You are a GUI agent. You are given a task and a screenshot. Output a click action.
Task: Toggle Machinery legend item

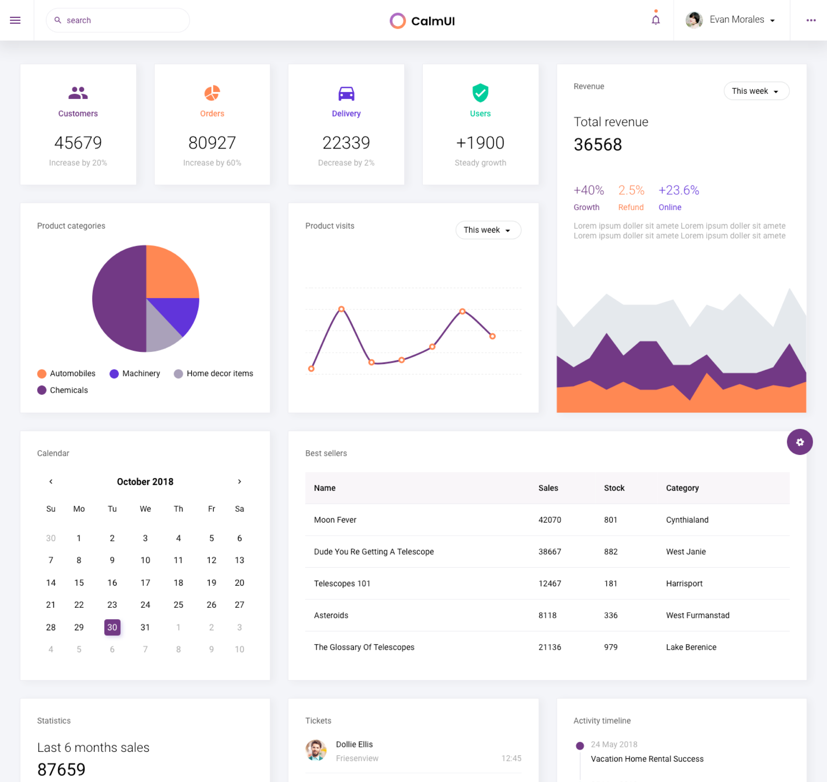pos(135,373)
